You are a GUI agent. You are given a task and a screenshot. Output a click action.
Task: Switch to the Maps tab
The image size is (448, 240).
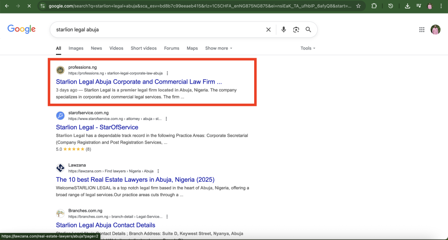pyautogui.click(x=192, y=48)
